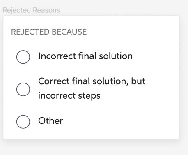Choose Other as the rejection reason
Viewport: 188px width, 155px height.
[x=23, y=122]
